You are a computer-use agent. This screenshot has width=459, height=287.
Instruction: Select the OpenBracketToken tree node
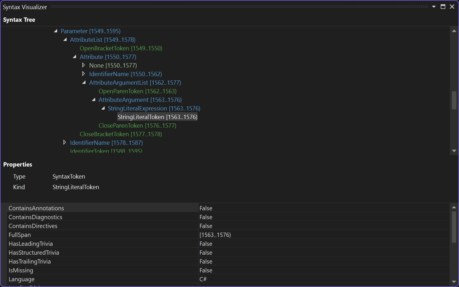point(121,48)
